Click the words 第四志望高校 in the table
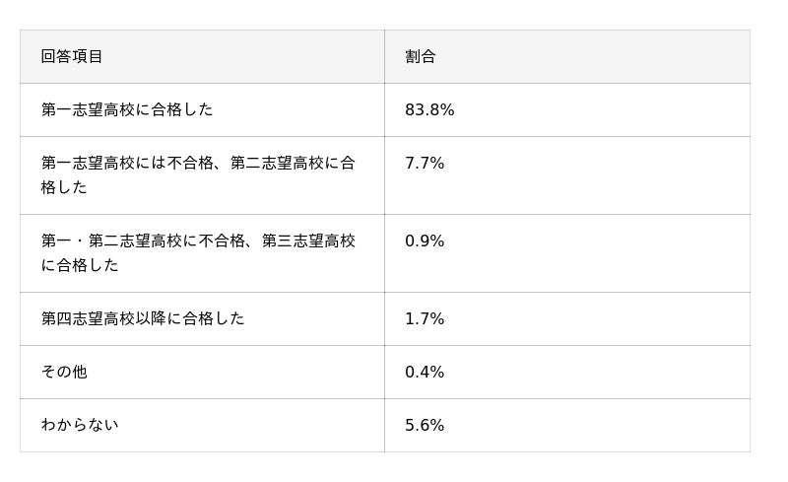The image size is (788, 482). click(x=88, y=318)
